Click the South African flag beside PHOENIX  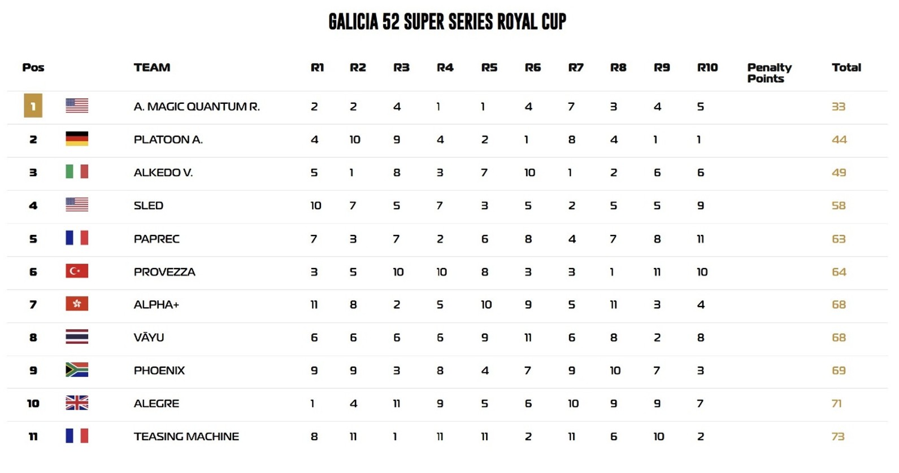[x=77, y=370]
